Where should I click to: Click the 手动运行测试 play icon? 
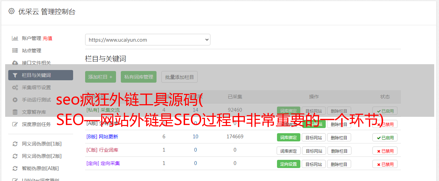click(15, 100)
